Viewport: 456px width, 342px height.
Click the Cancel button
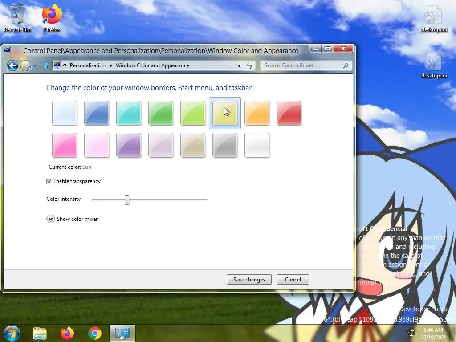pyautogui.click(x=293, y=280)
